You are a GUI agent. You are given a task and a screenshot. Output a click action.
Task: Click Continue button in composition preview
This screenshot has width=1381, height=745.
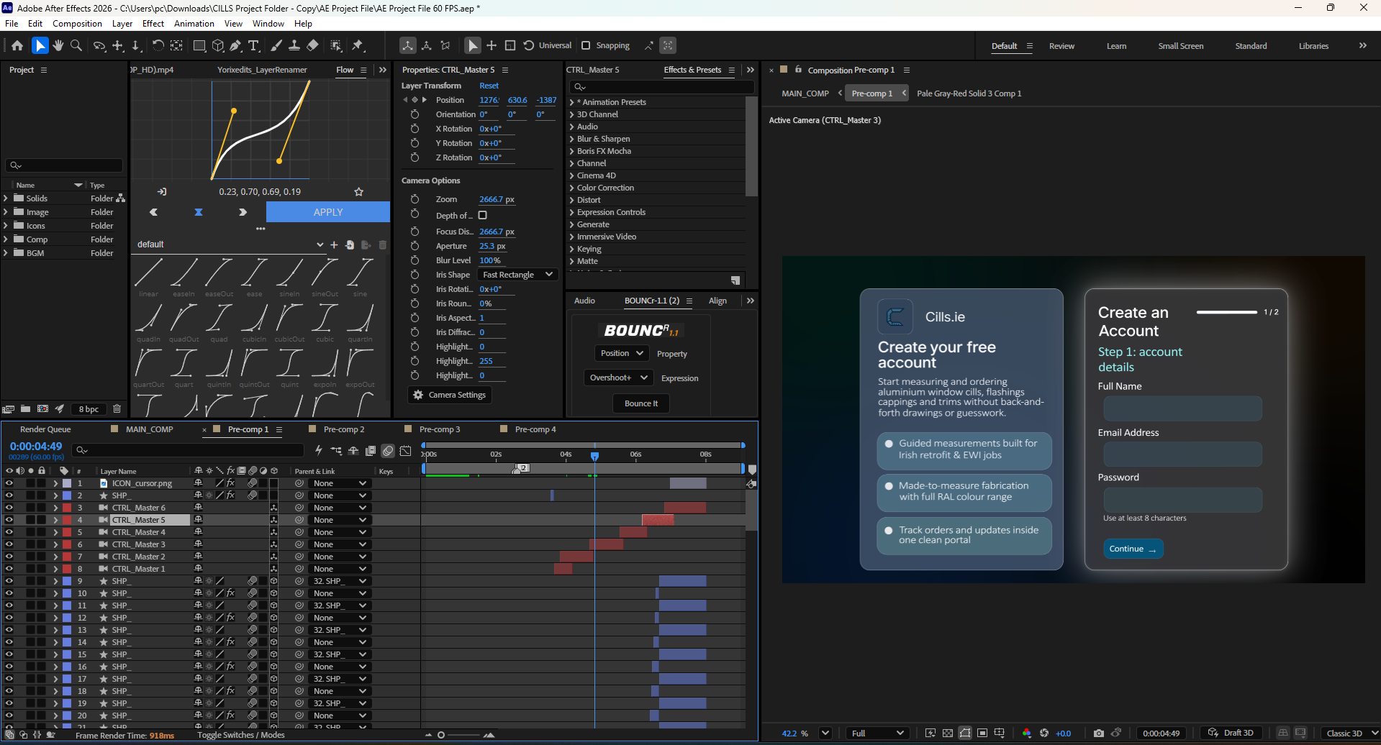tap(1133, 549)
